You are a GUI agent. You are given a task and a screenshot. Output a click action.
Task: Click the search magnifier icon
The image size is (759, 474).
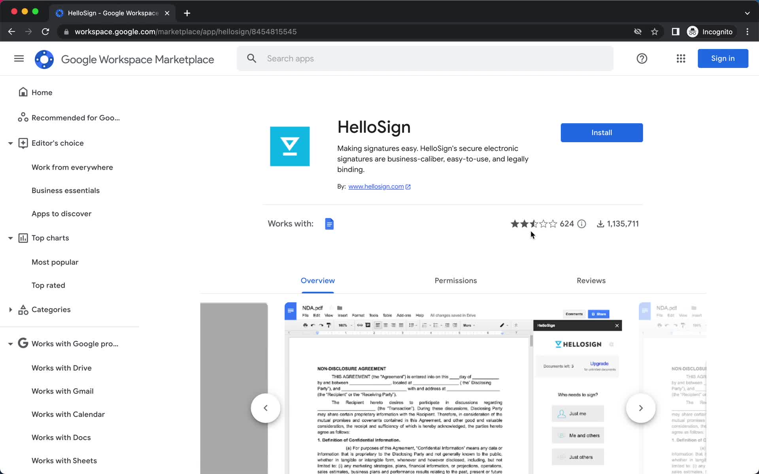(x=252, y=58)
